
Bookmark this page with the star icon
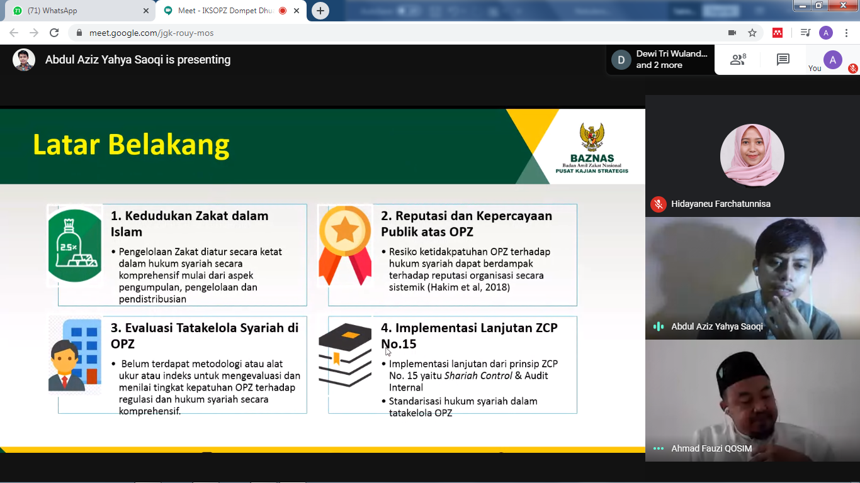click(x=752, y=33)
